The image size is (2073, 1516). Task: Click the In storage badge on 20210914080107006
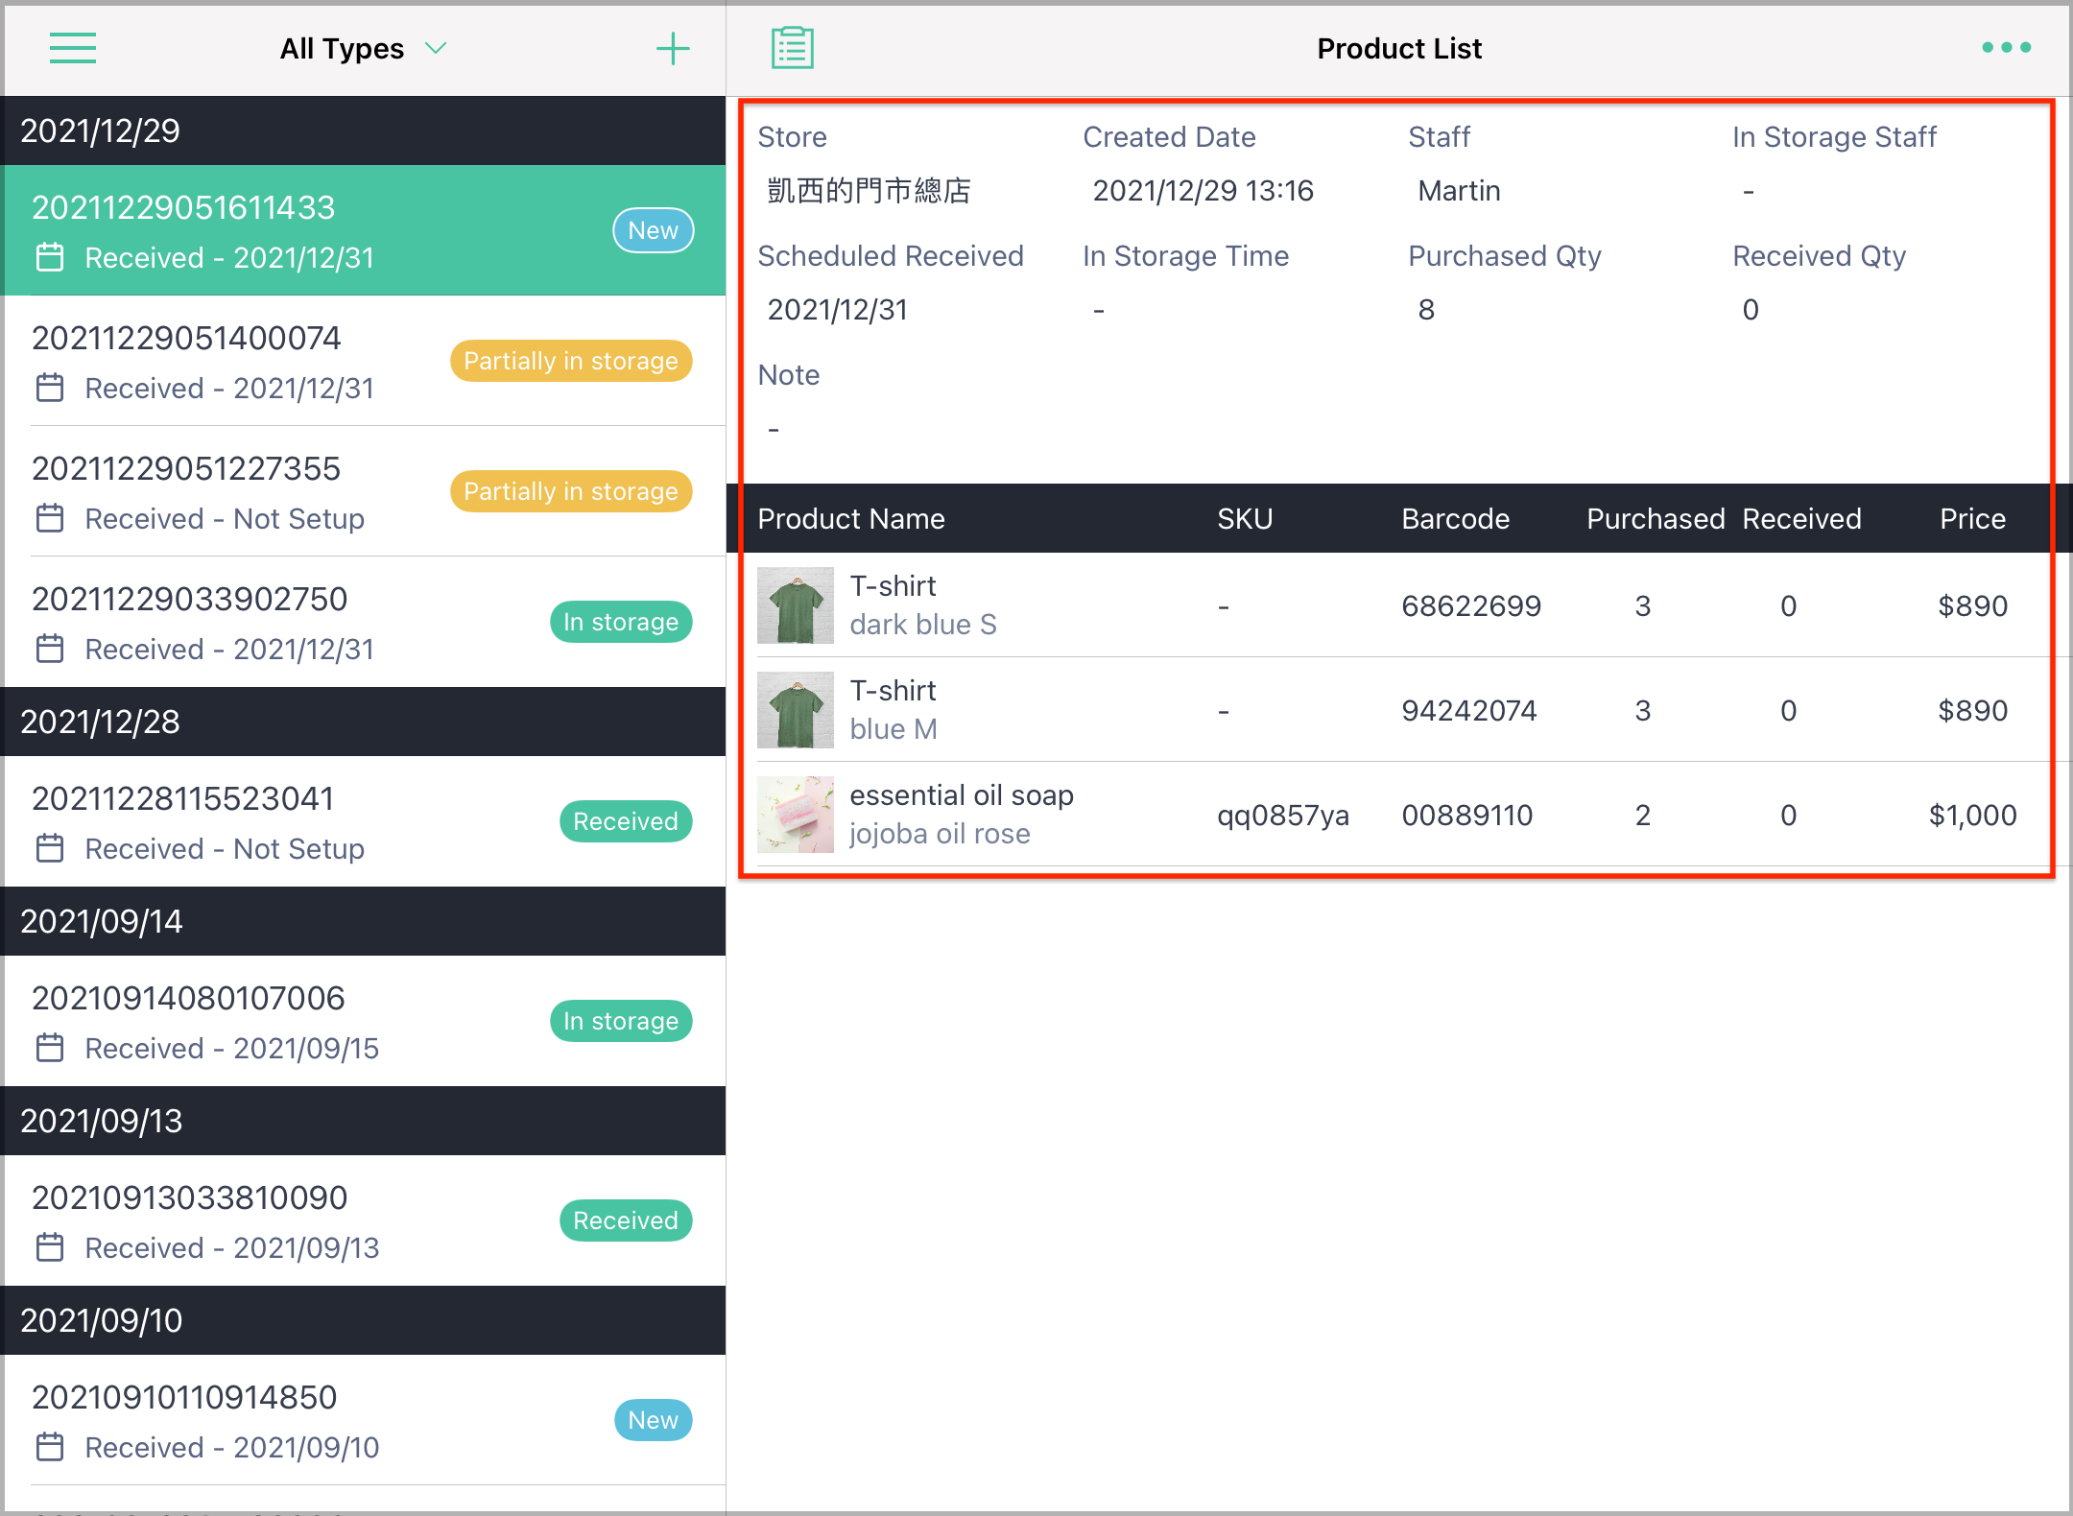tap(621, 1021)
